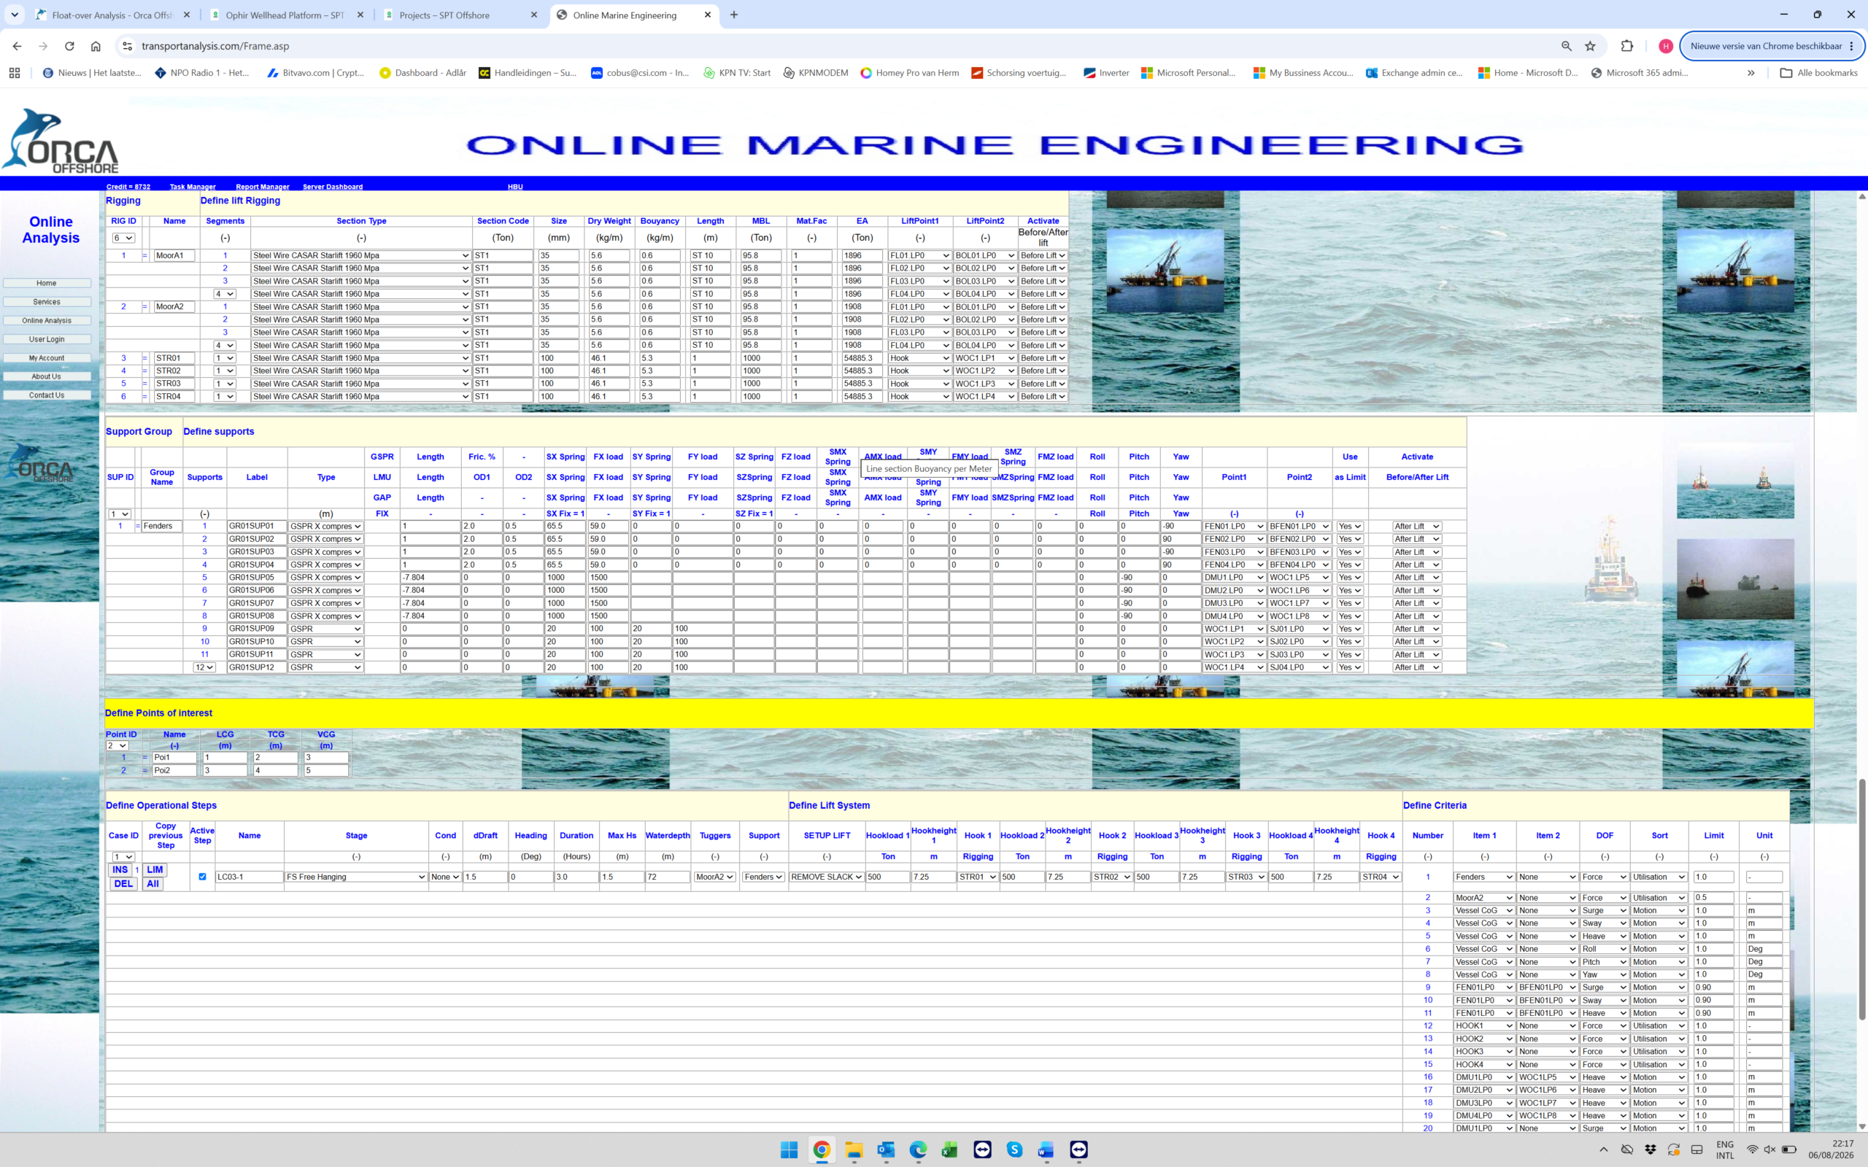Open the RIG ID dropdown showing 6
1868x1167 pixels.
tap(123, 238)
